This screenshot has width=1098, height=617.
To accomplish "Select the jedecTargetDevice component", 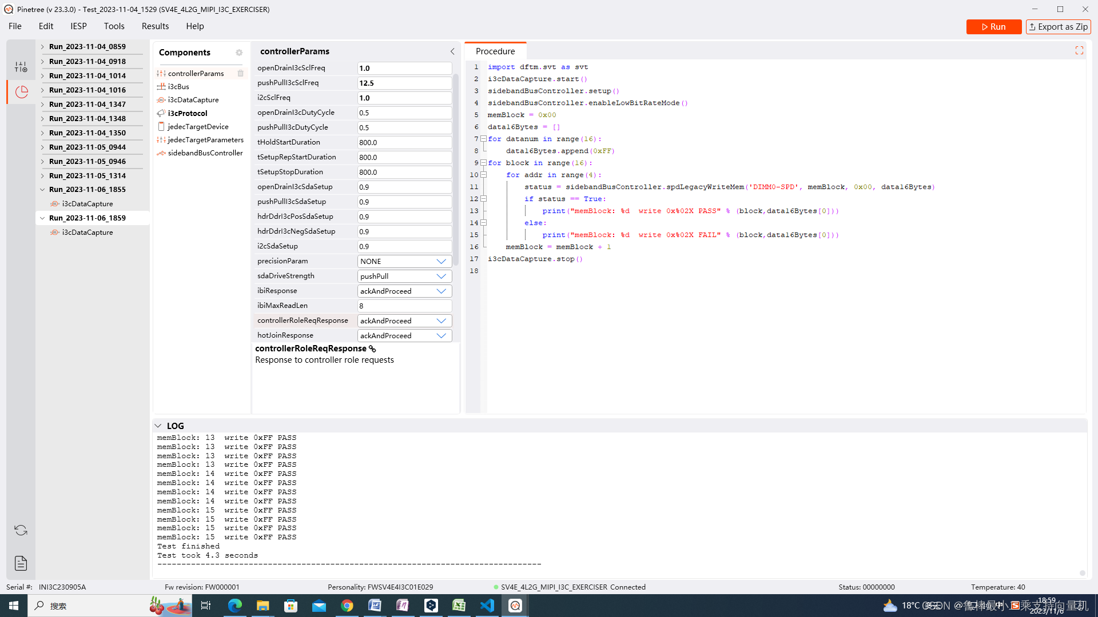I will [198, 126].
